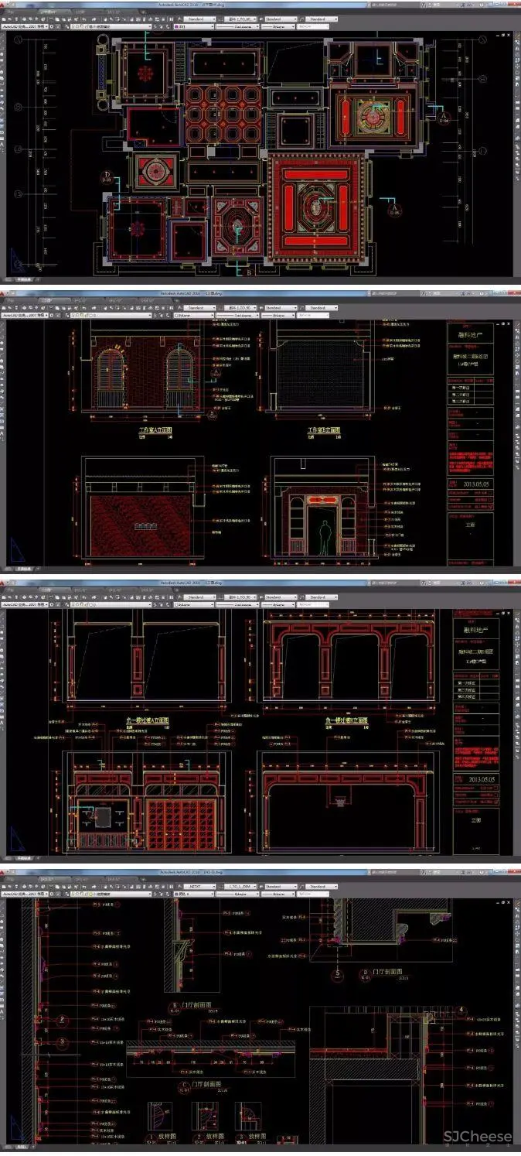Click the title '负一楼过道A立面图'
The height and width of the screenshot is (1156, 521).
pyautogui.click(x=148, y=720)
